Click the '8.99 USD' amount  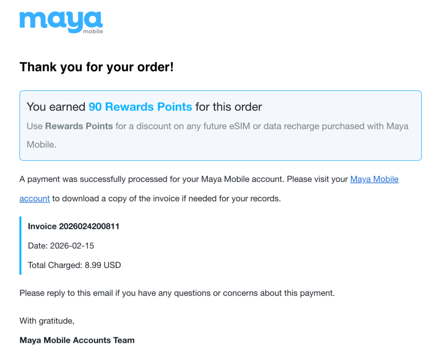pyautogui.click(x=103, y=265)
